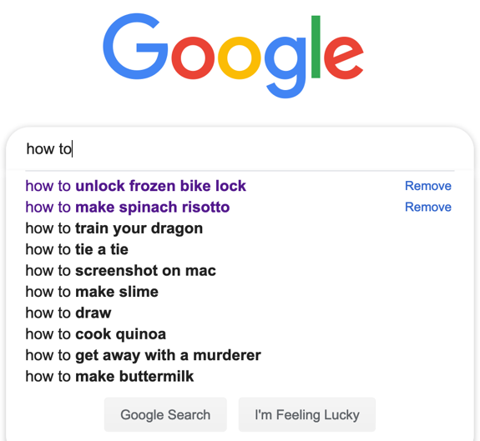The width and height of the screenshot is (480, 441).
Task: Click the red letter e in the logo
Action: point(344,58)
